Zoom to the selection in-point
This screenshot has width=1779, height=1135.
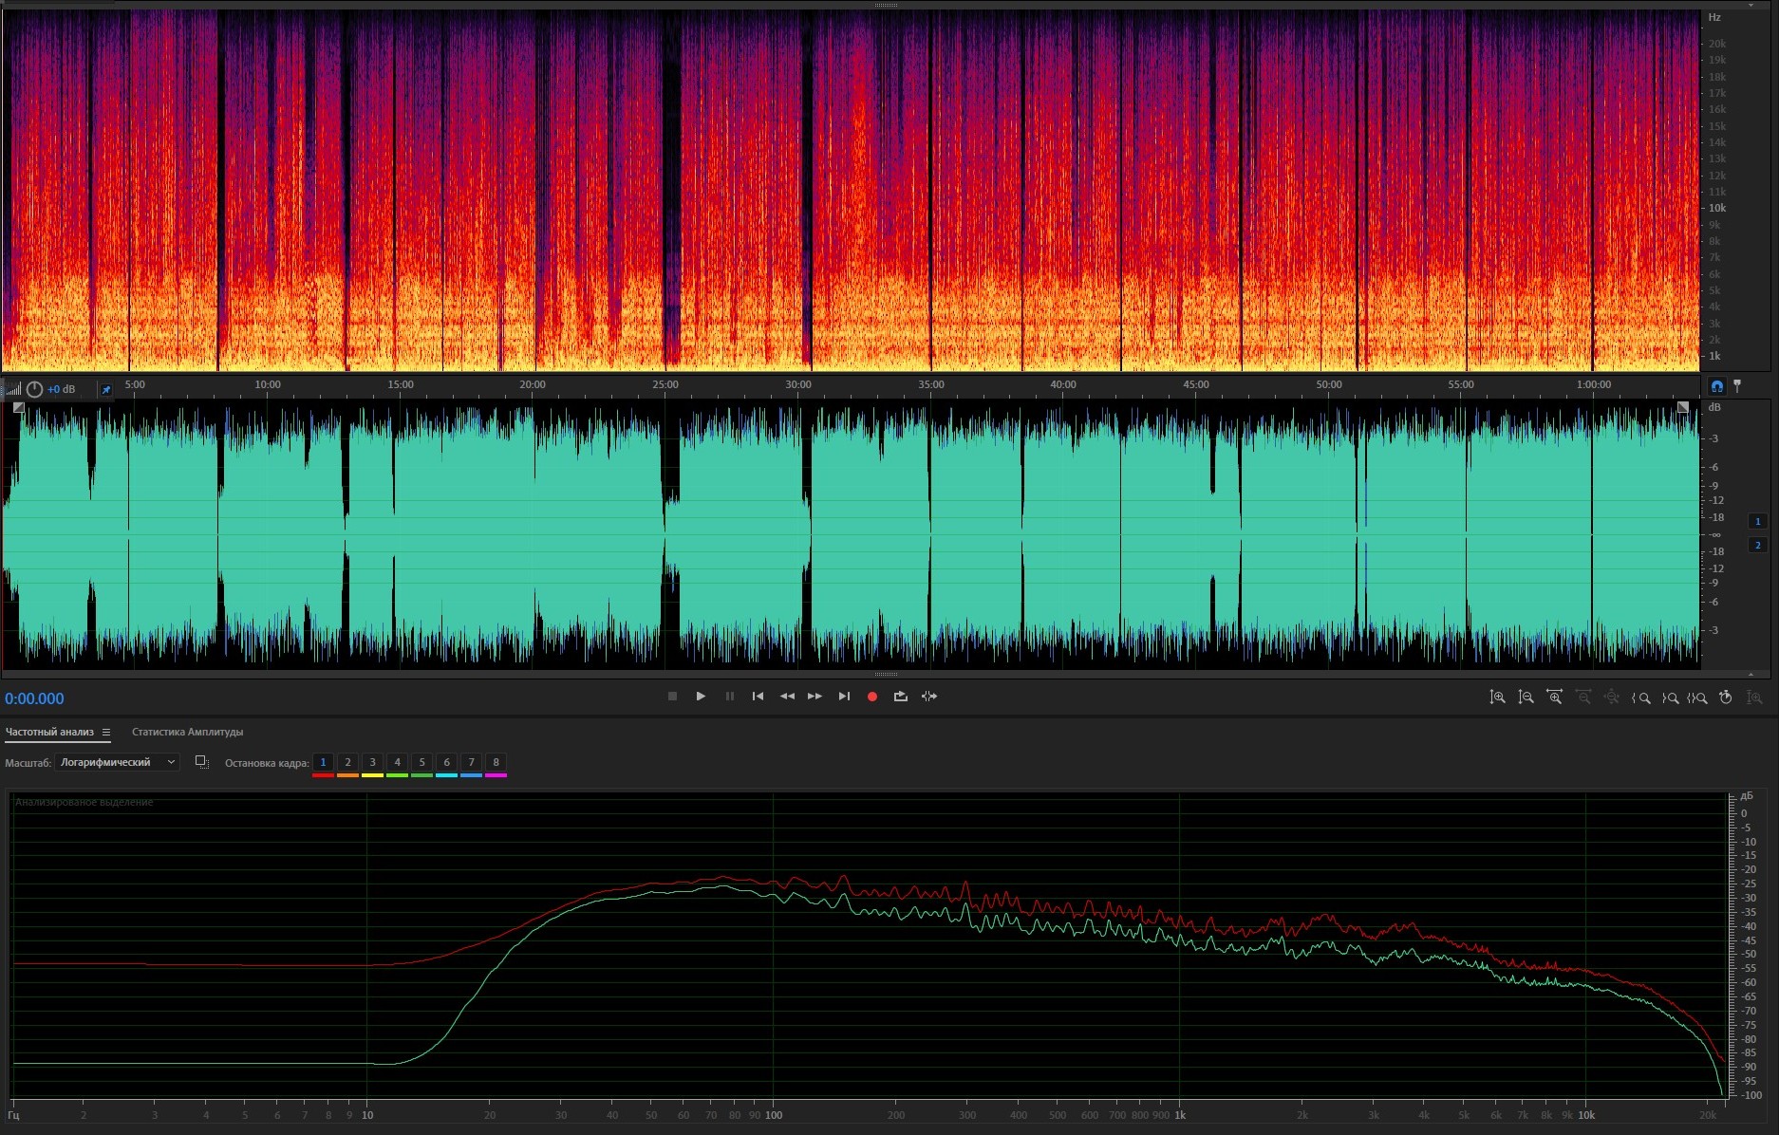click(x=1640, y=698)
